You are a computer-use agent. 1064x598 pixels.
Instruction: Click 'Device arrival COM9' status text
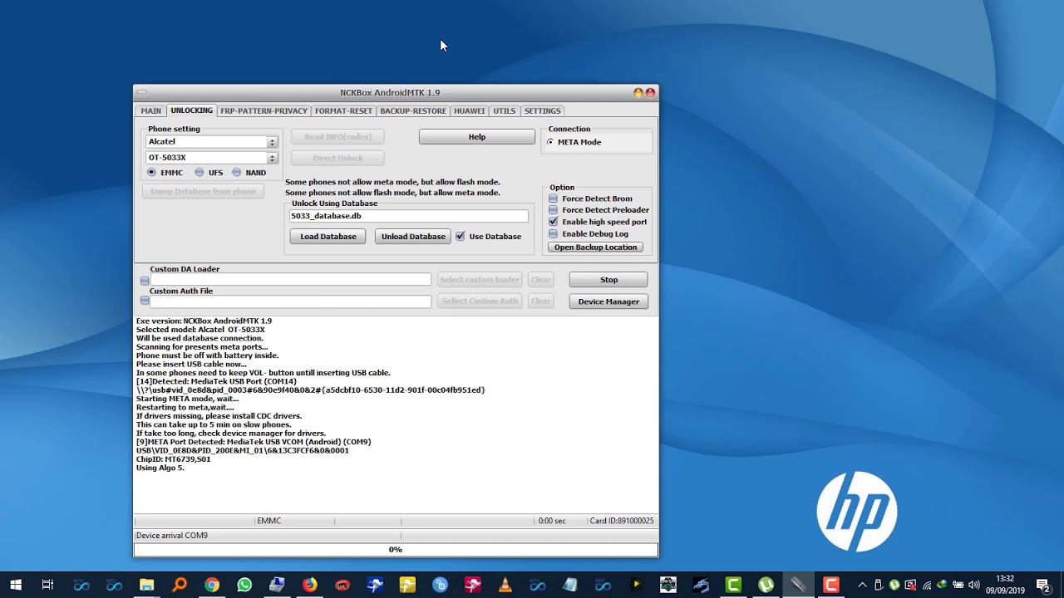click(172, 536)
